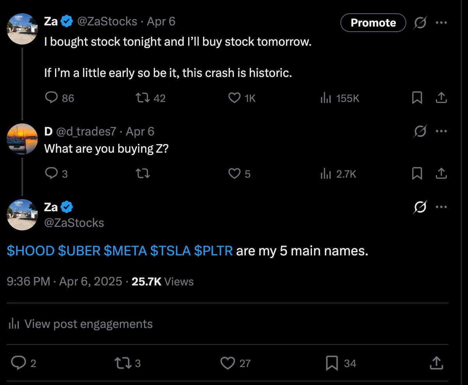This screenshot has width=468, height=385.
Task: Click the Promote button on first post
Action: point(373,23)
